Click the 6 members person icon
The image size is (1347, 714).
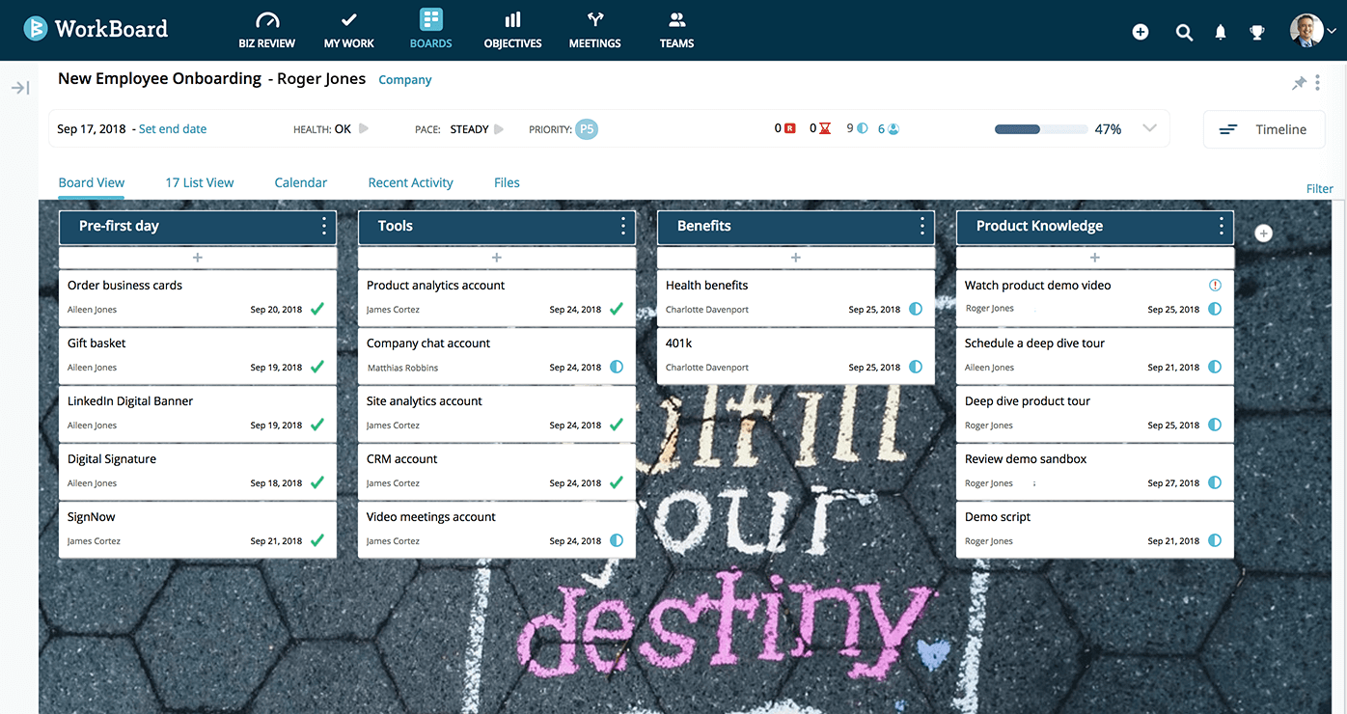(893, 128)
